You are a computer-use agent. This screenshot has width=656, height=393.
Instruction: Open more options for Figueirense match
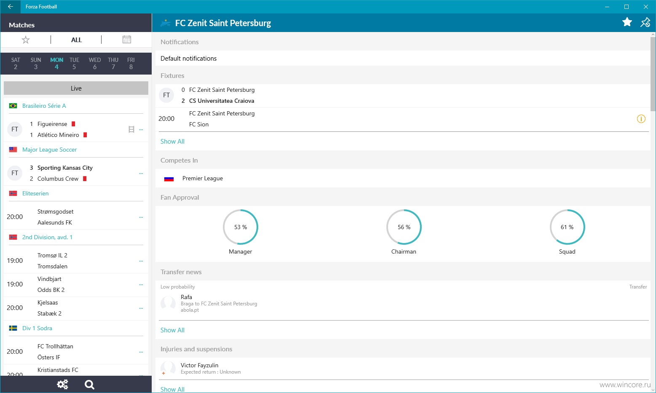point(141,130)
